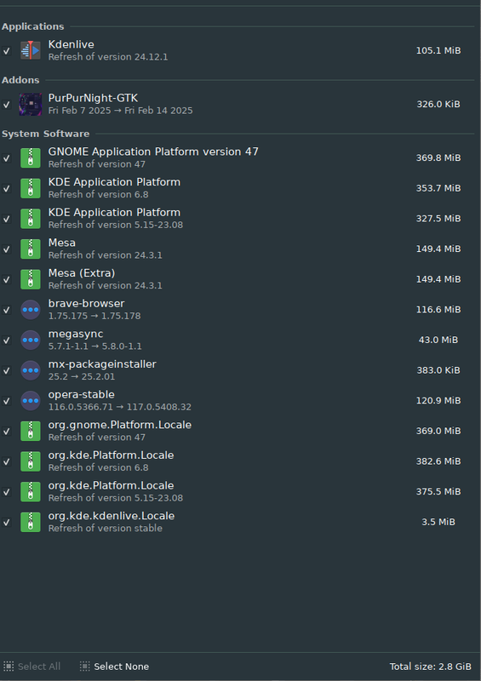Click the archive icon for KDE Application Platform 6.8
Screen dimensions: 481x681
tap(31, 188)
